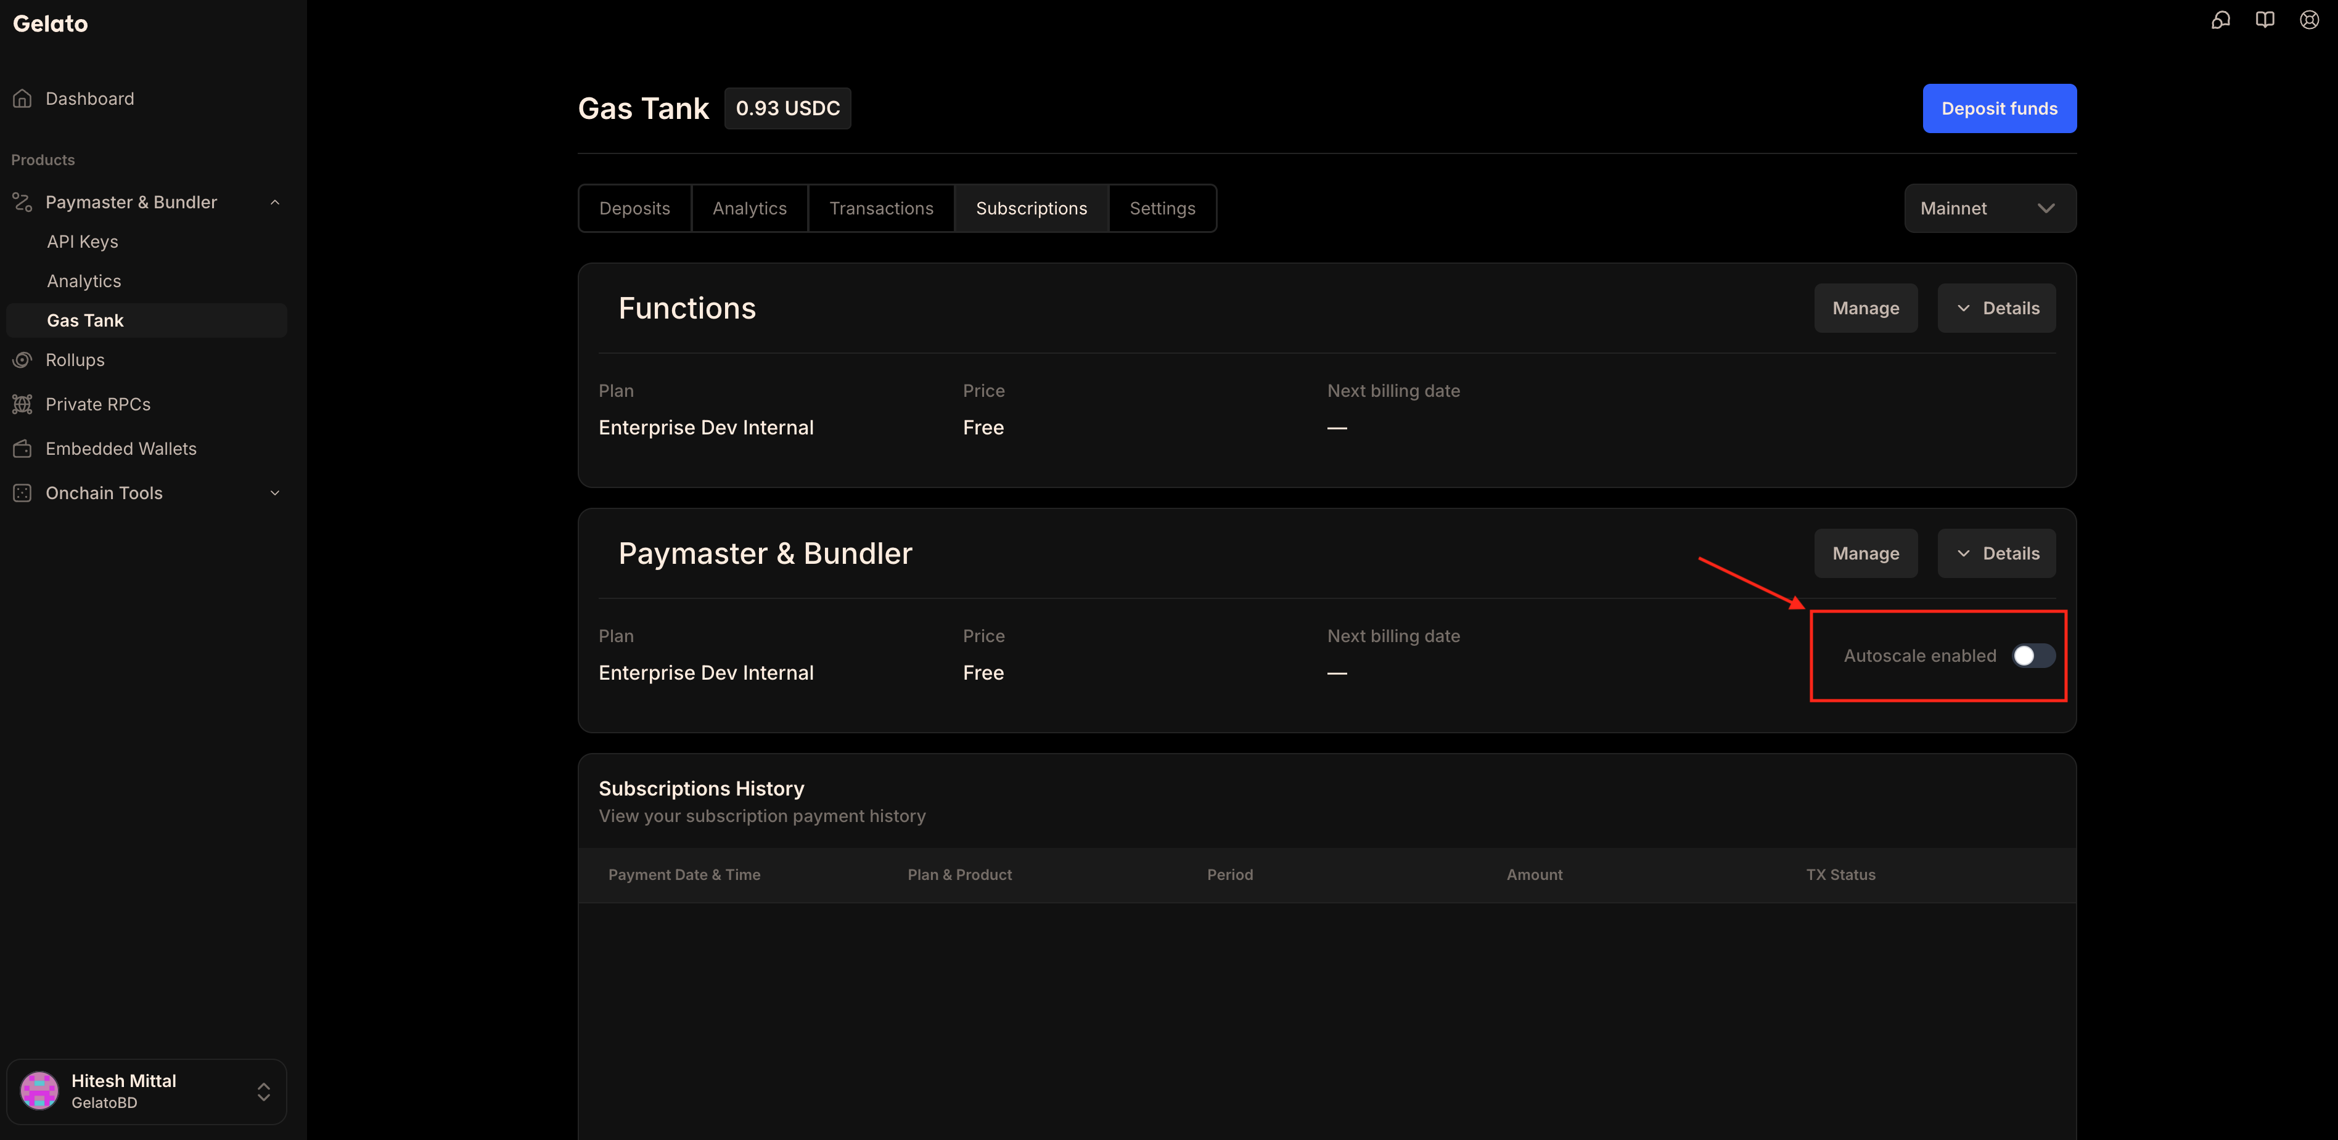Click the 'Autoscale enabled' label text

(1919, 656)
